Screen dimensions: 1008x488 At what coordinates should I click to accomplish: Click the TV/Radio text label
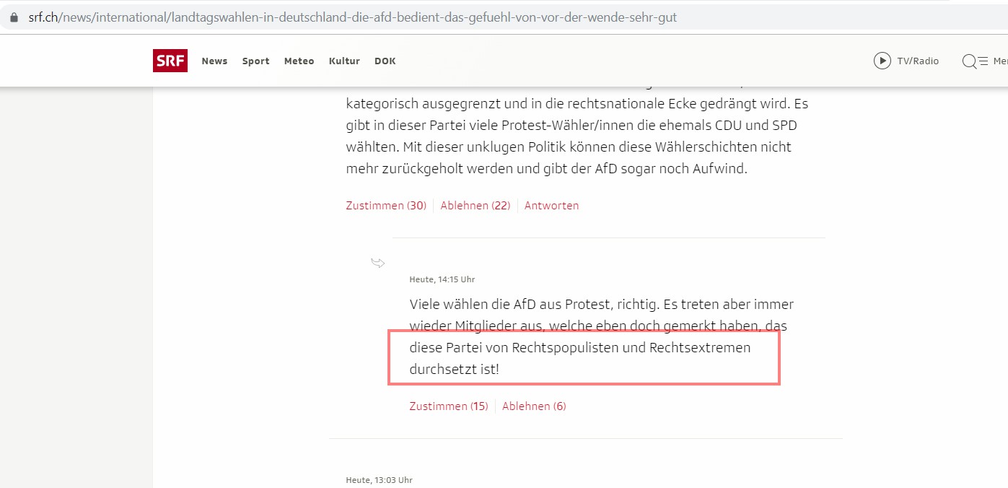(x=918, y=61)
